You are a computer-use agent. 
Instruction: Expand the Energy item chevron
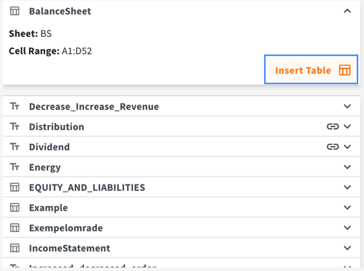tap(347, 167)
